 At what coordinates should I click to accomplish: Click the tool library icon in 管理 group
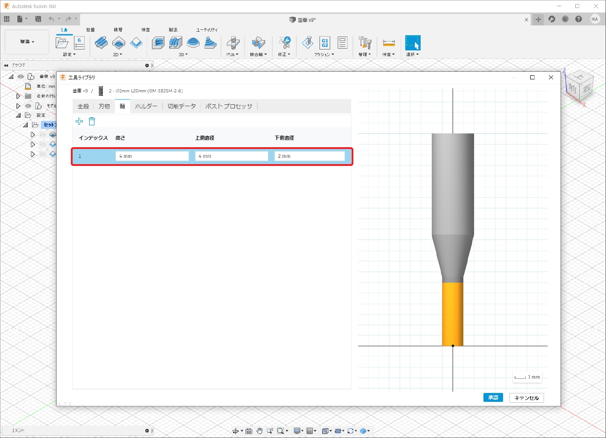tap(364, 43)
